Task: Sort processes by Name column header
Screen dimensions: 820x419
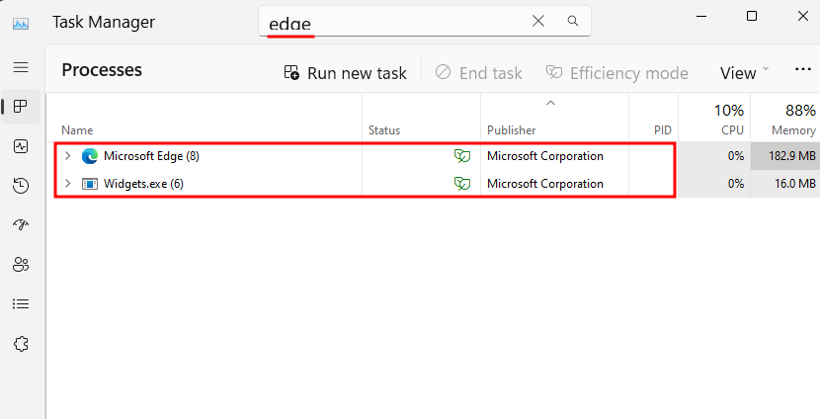Action: [x=77, y=130]
